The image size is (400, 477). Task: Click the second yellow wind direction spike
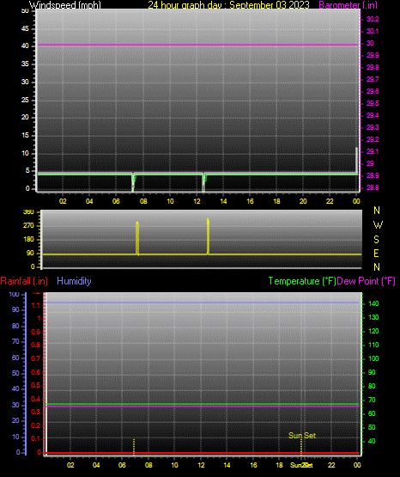(x=208, y=236)
